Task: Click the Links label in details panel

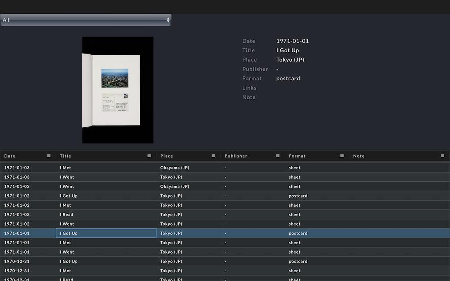Action: 249,88
